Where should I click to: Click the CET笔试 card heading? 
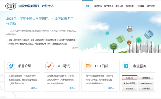point(63,66)
